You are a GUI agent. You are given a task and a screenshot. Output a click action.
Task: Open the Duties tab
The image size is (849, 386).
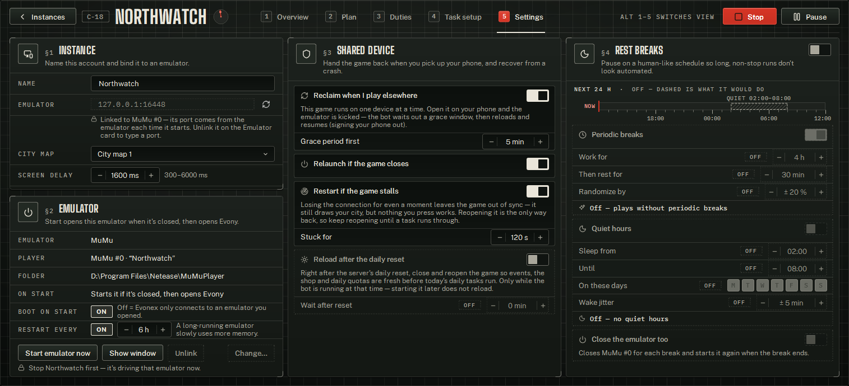point(393,17)
